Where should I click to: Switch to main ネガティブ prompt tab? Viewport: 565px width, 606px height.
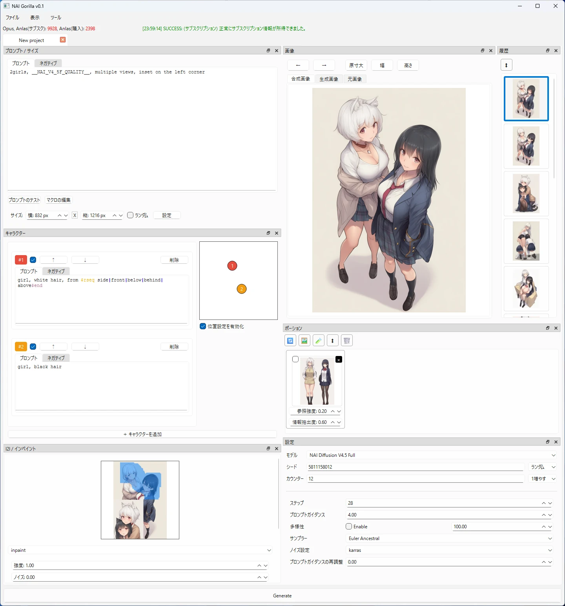point(48,63)
